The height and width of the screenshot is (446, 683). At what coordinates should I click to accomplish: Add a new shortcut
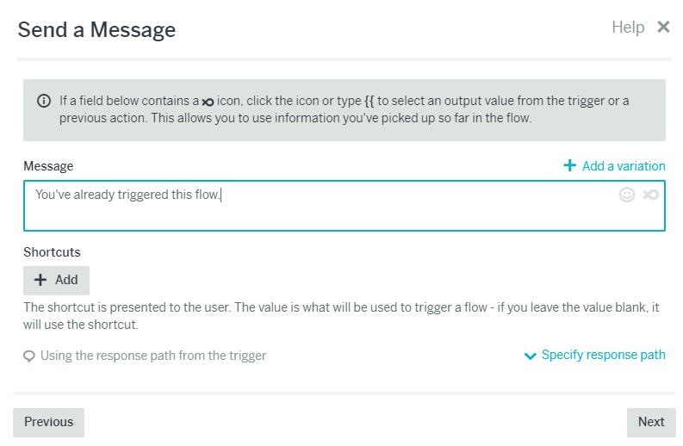56,280
